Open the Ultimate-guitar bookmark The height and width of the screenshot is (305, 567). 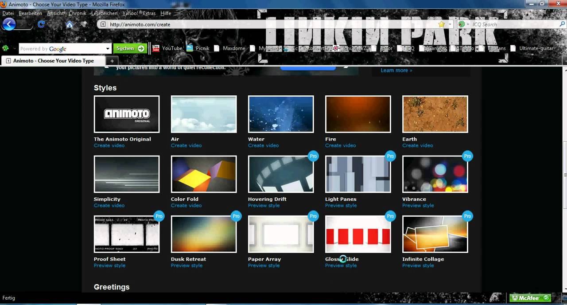pos(532,48)
